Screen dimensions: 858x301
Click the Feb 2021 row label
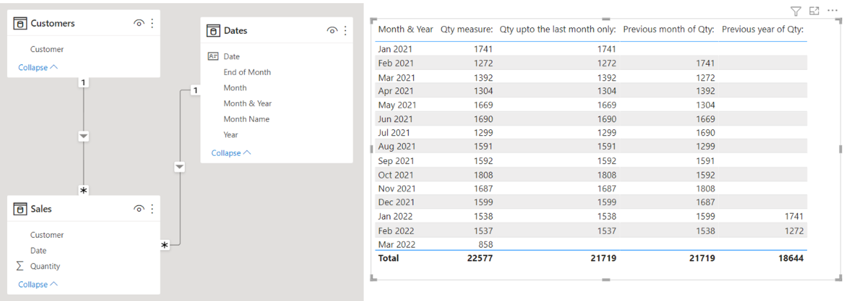point(396,63)
